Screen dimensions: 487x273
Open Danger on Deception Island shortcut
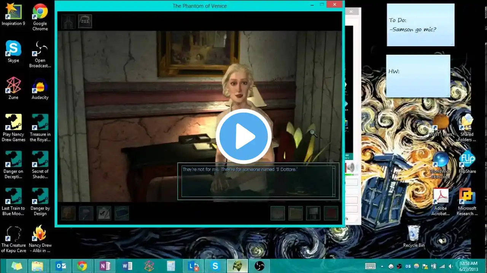[x=13, y=165]
